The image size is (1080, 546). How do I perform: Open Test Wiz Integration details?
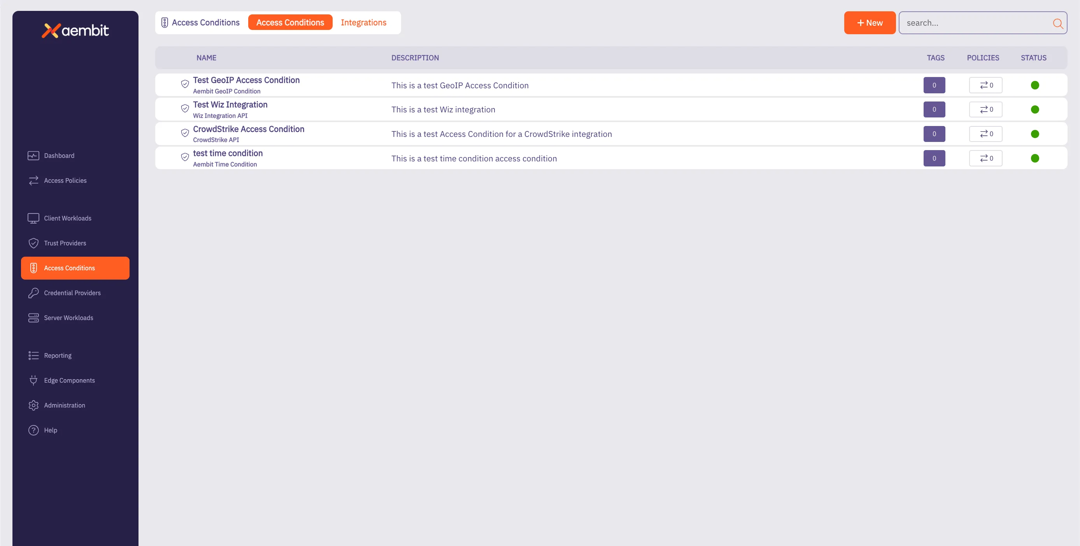point(230,104)
